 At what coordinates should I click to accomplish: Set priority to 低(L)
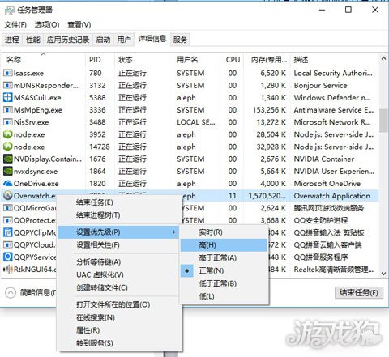[x=224, y=296]
